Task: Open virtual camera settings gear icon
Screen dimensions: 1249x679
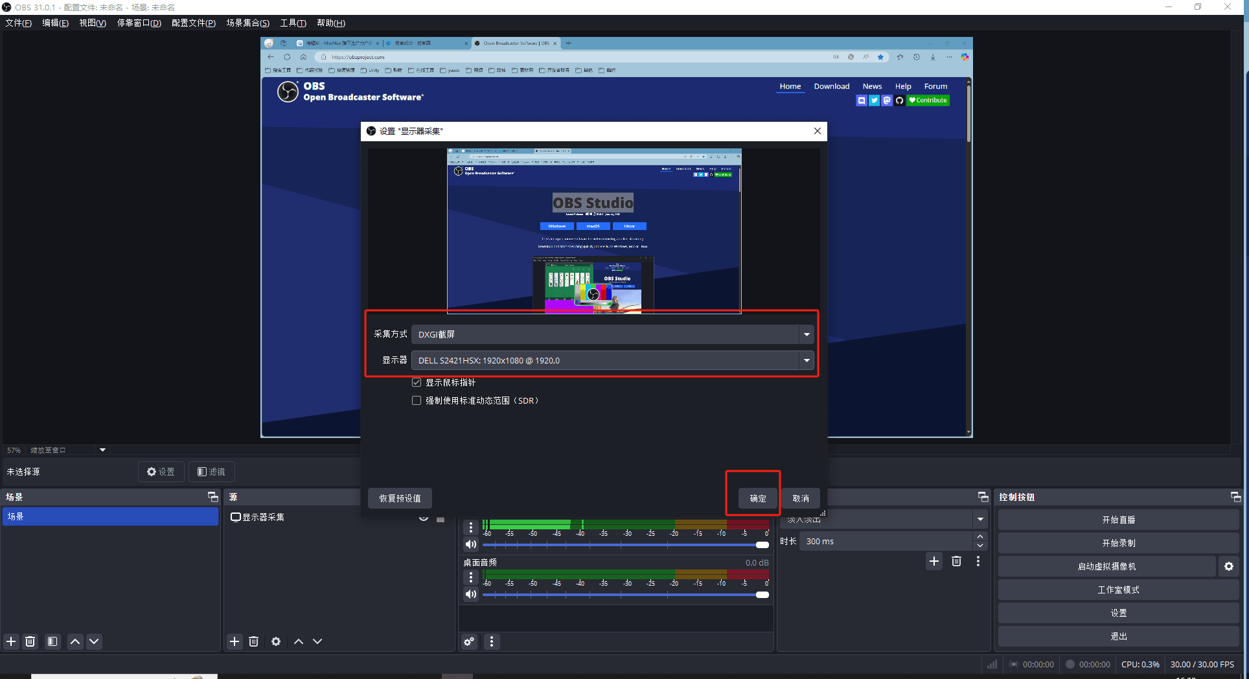Action: click(1229, 566)
